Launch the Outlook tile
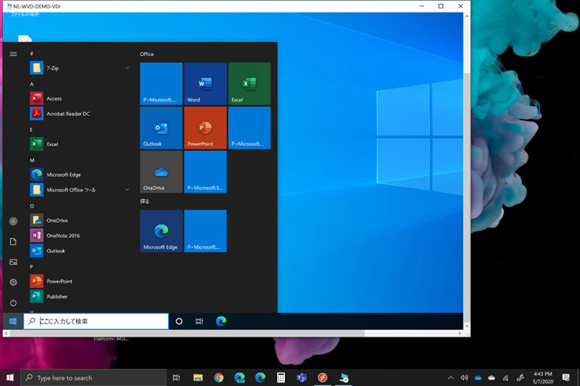The image size is (580, 386). (161, 128)
